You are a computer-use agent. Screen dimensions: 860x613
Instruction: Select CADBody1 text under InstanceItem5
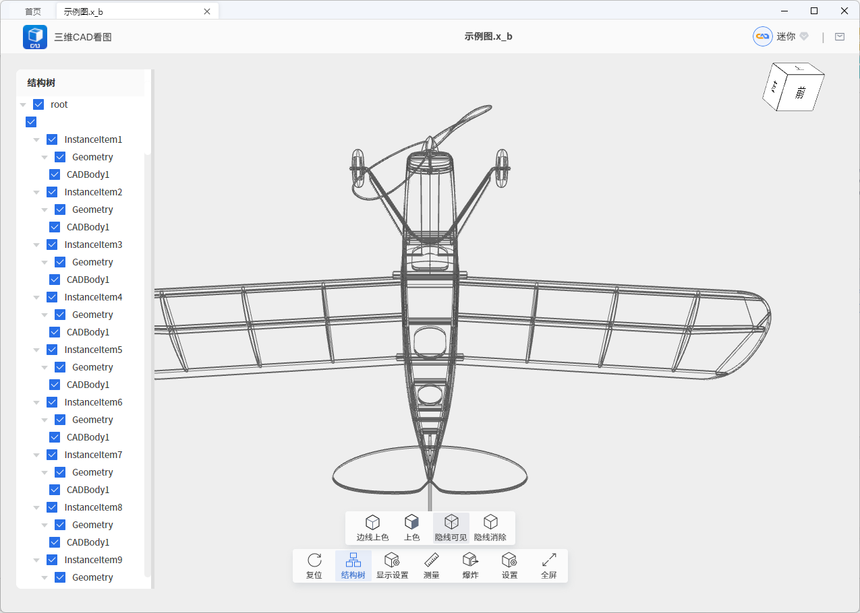pos(88,385)
